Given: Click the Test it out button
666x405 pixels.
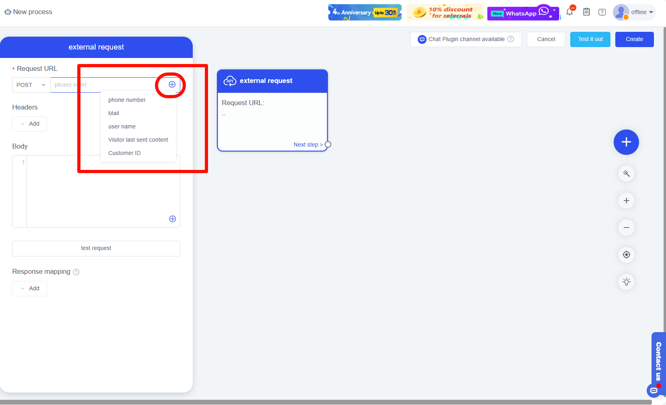Looking at the screenshot, I should tap(590, 39).
